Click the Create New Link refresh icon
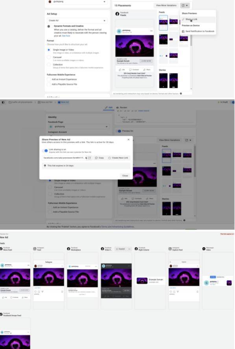 (x=109, y=158)
